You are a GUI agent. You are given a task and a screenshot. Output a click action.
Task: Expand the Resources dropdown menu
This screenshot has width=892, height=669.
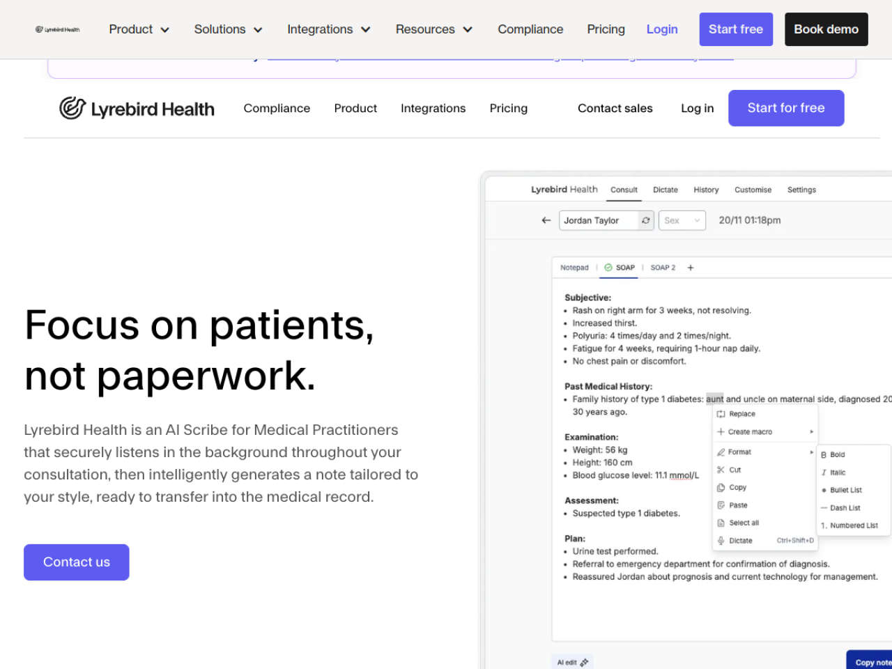coord(434,29)
